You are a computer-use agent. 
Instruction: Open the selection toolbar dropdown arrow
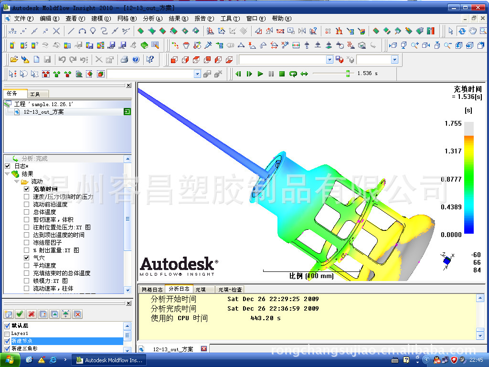point(197,74)
